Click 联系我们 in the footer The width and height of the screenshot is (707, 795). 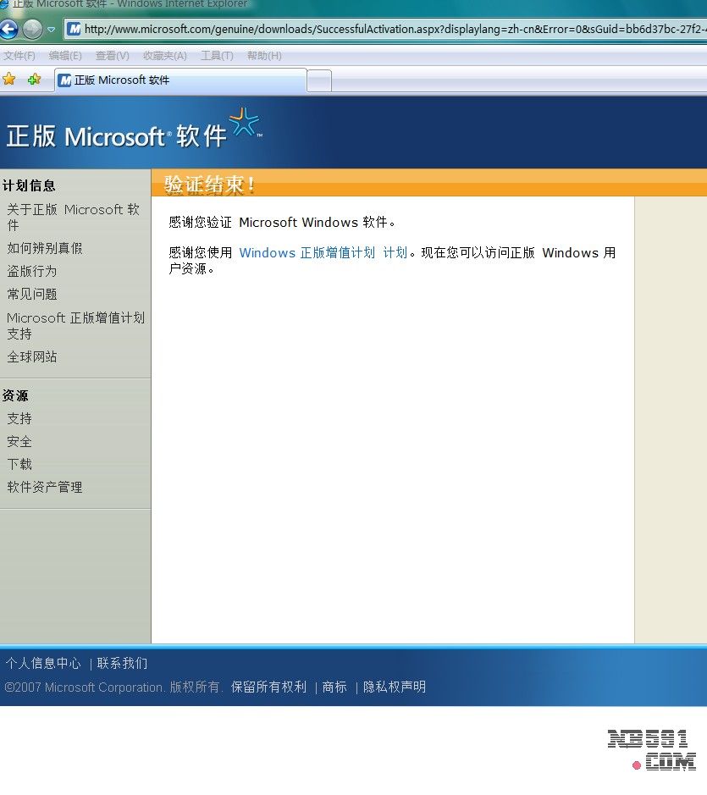point(122,663)
